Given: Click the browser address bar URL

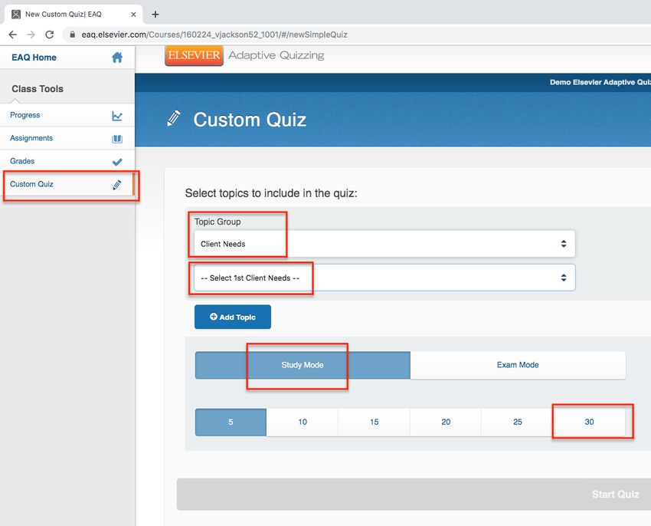Looking at the screenshot, I should click(x=214, y=35).
